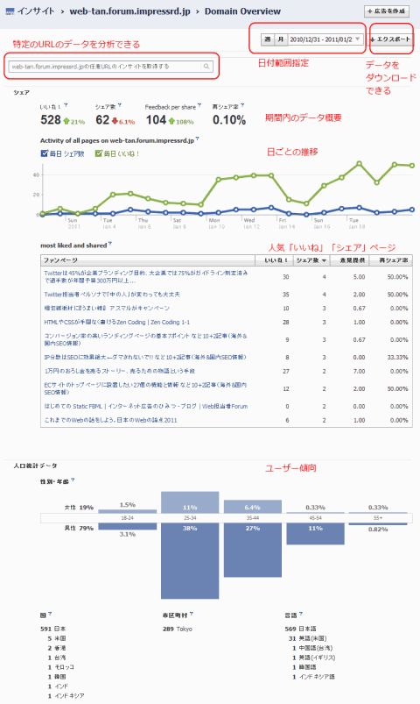Click help icon beside 性別・年齢 heading
This screenshot has width=420, height=704.
coord(73,480)
